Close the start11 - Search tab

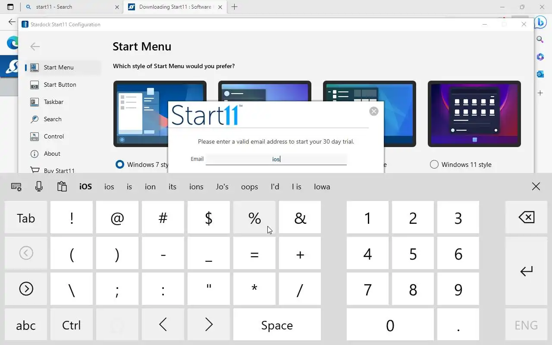tap(117, 7)
